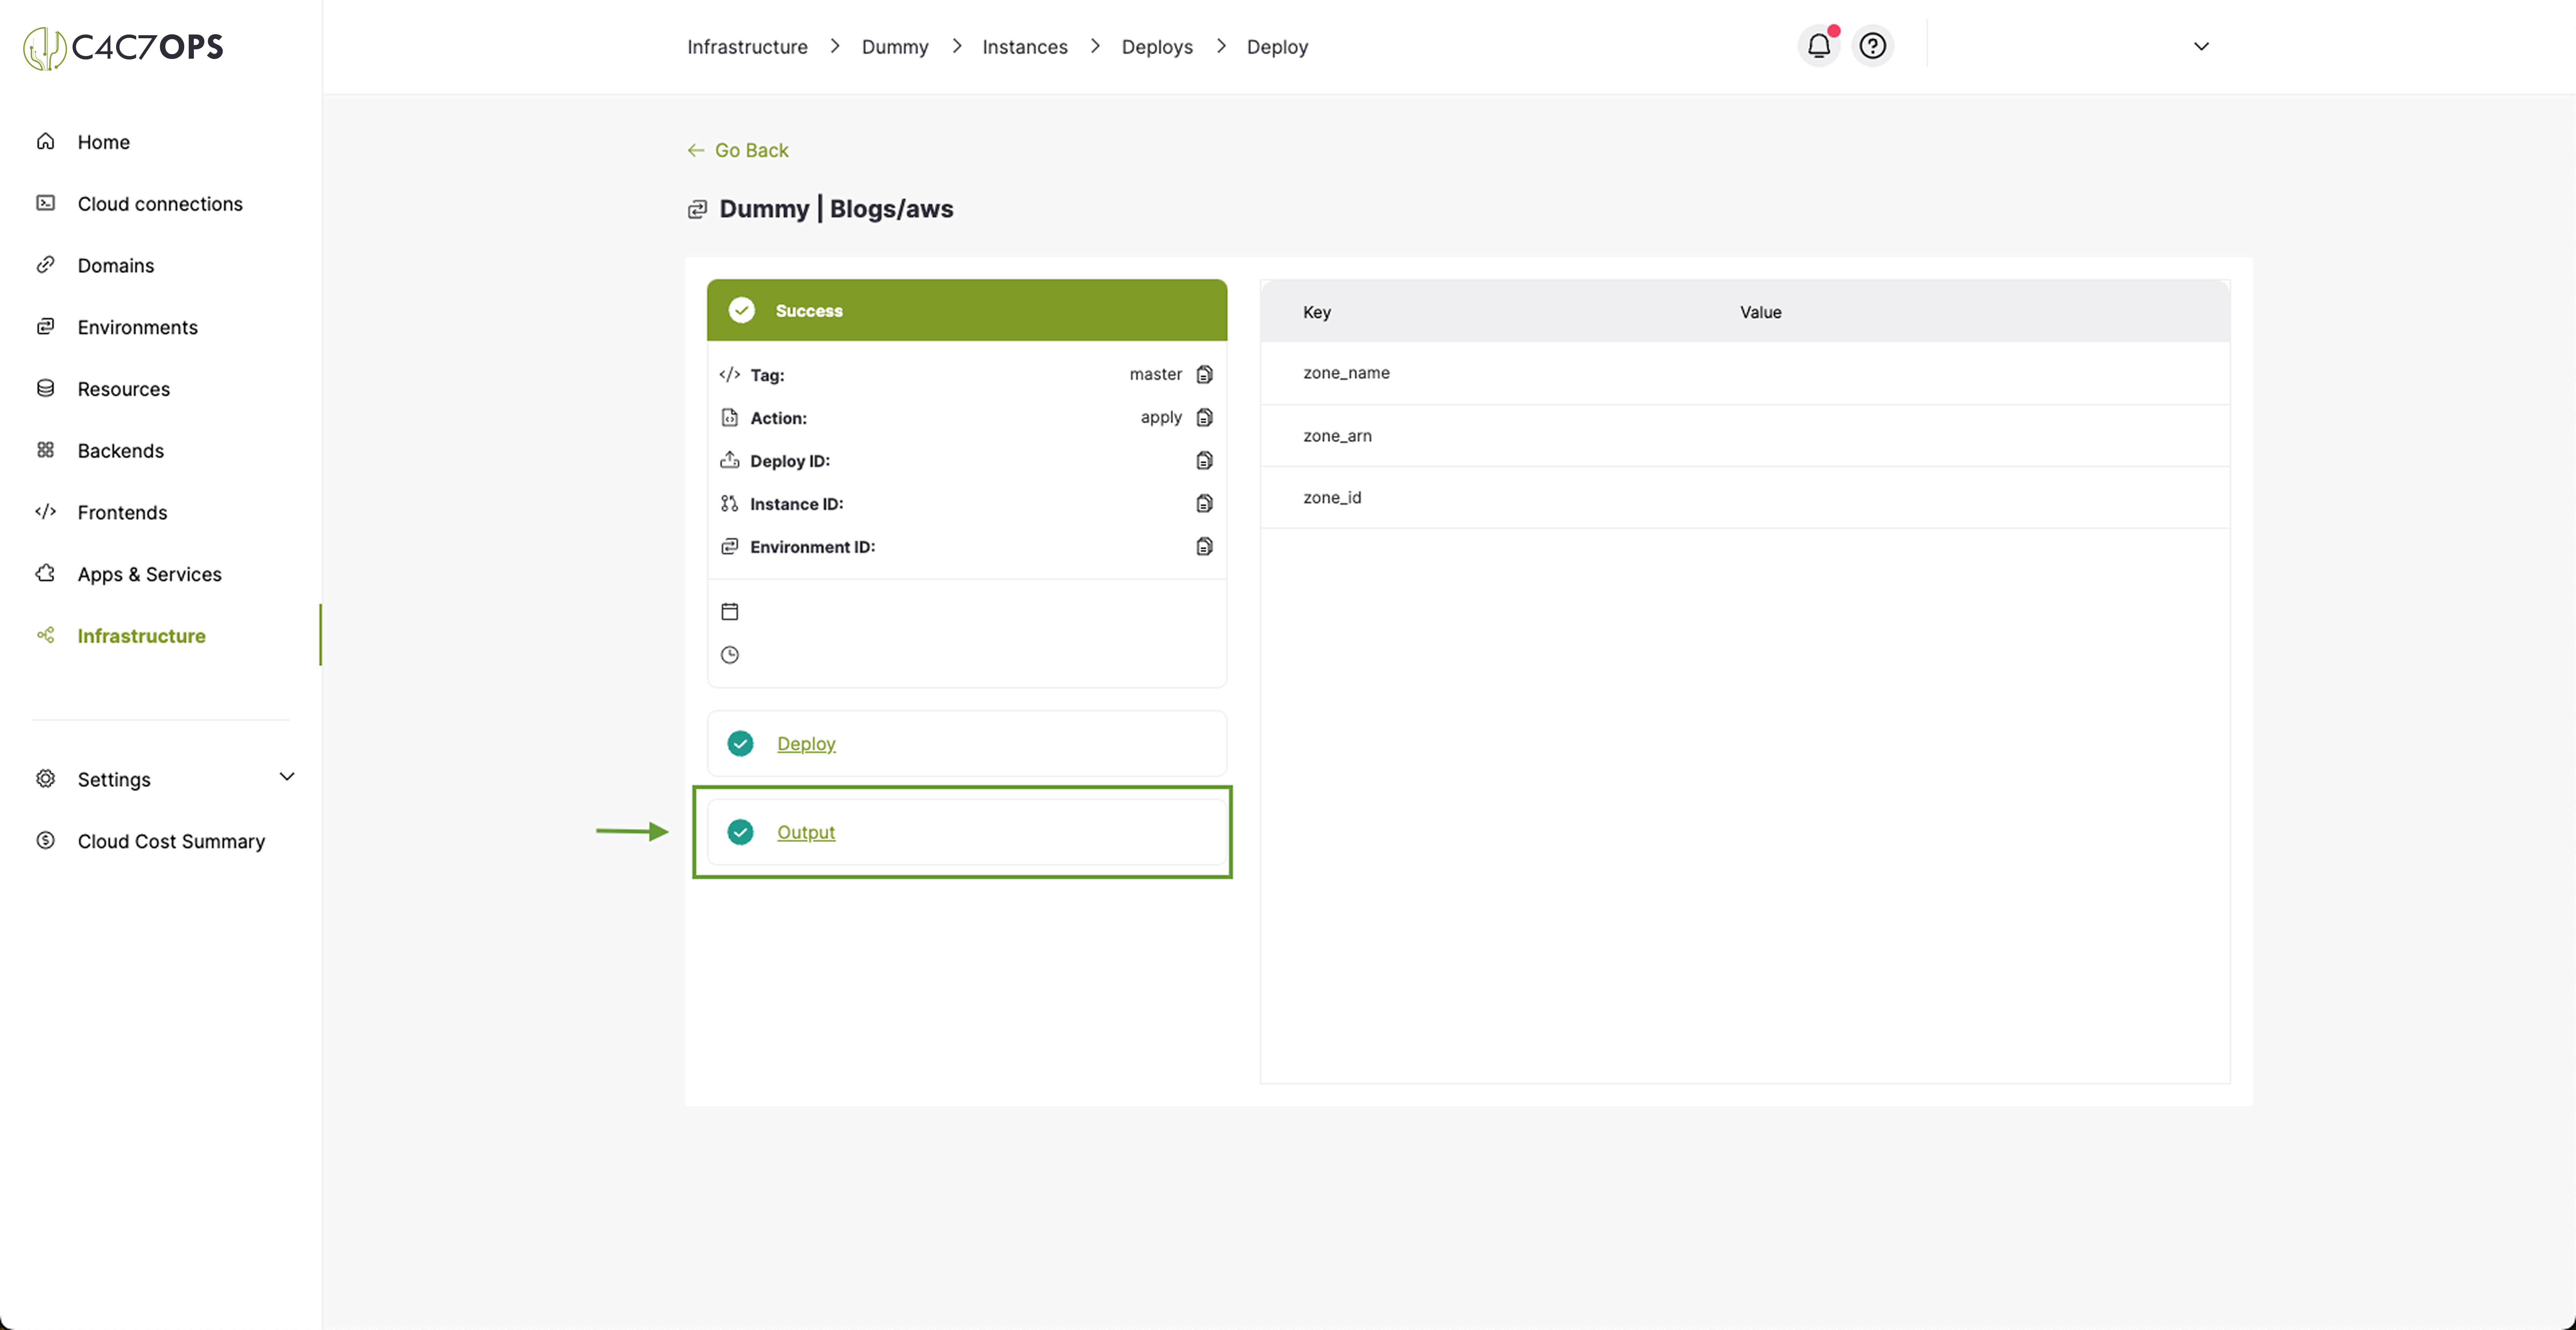Viewport: 2576px width, 1330px height.
Task: Click the Deploy ID upload icon
Action: pyautogui.click(x=730, y=461)
